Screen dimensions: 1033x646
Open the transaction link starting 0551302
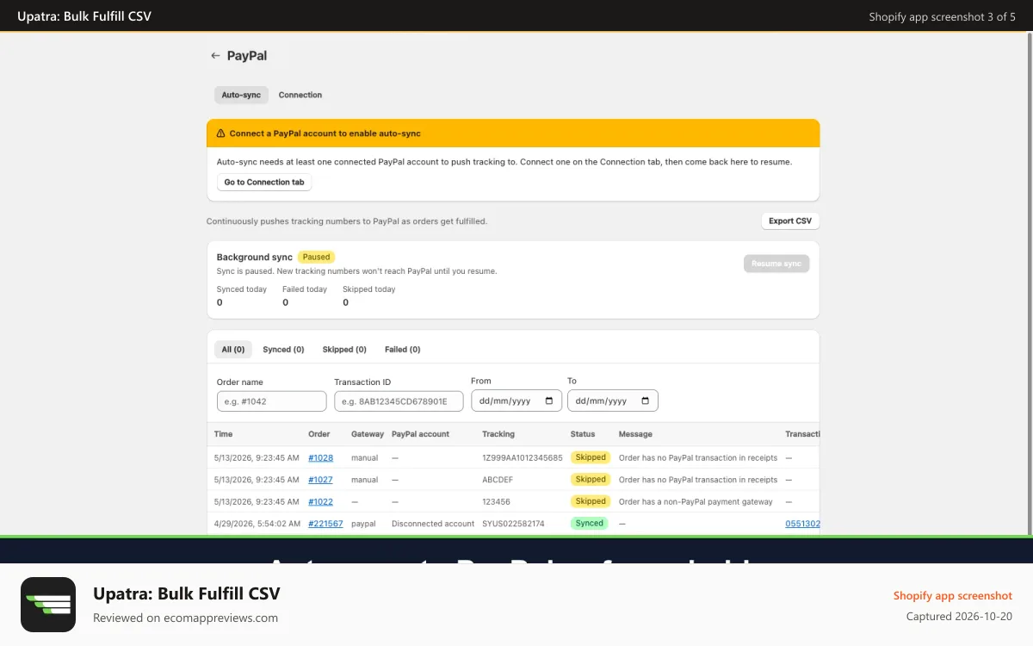point(802,524)
